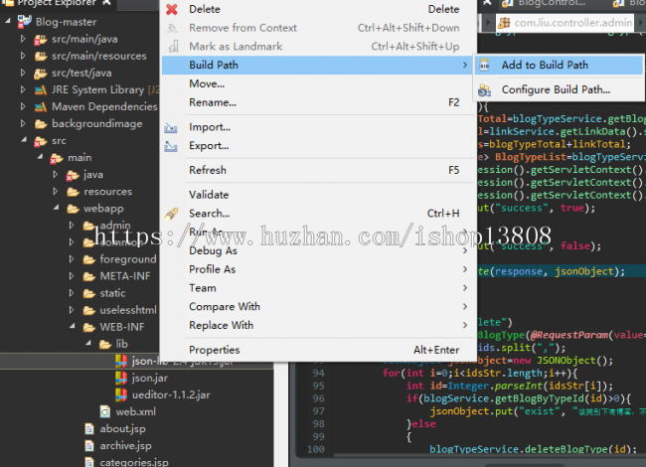Click the Import menu icon
This screenshot has height=467, width=646.
(x=171, y=127)
